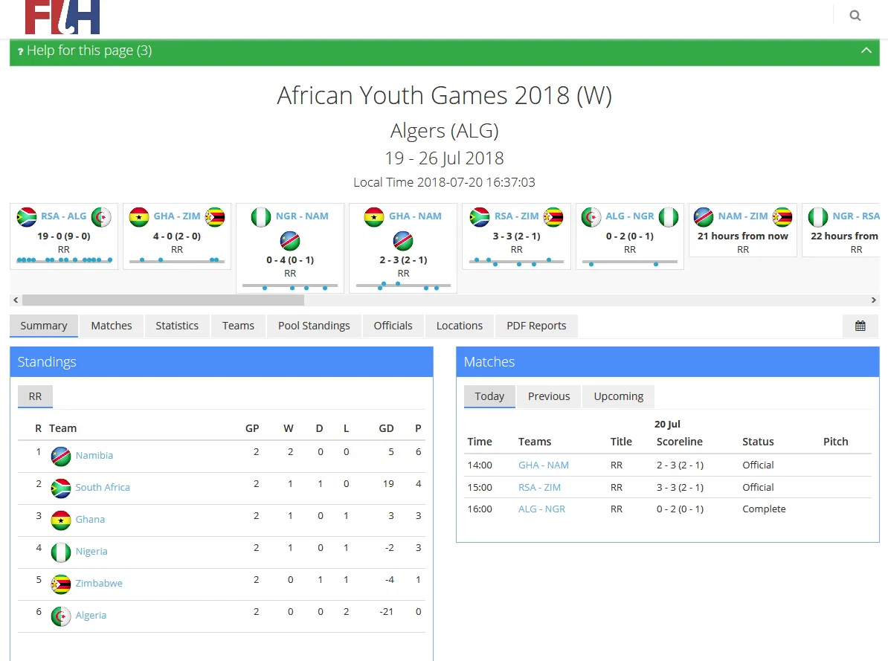Image resolution: width=888 pixels, height=661 pixels.
Task: Open the GHA - NAM match link
Action: (x=543, y=465)
